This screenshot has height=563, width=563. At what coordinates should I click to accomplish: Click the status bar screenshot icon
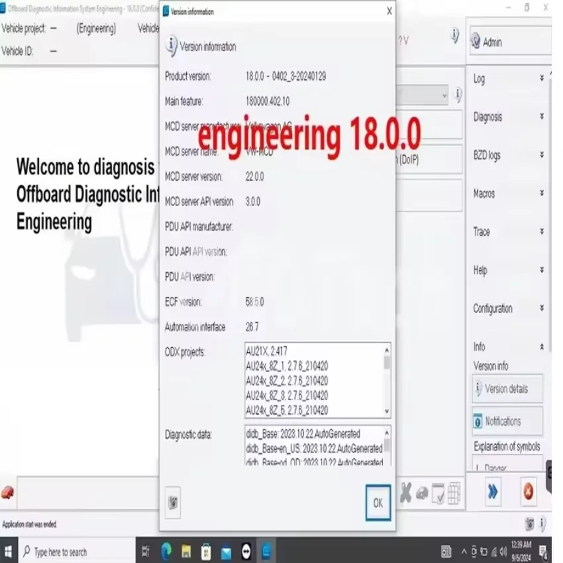click(529, 524)
